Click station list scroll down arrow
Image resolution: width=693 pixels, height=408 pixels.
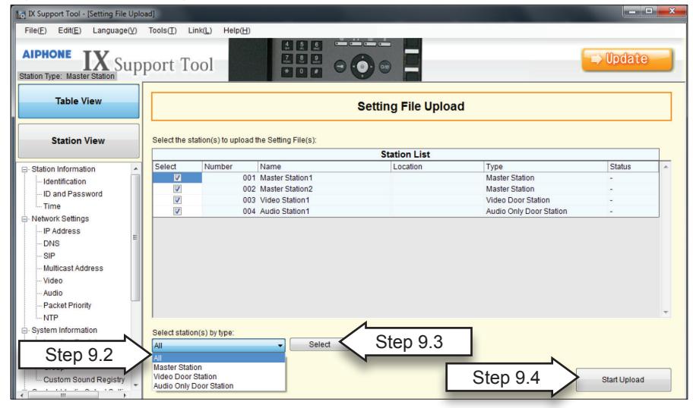666,312
